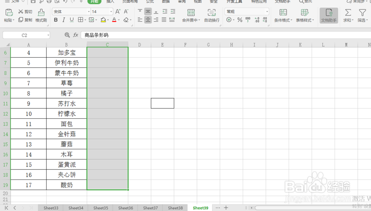Toggle vertical middle alignment

(148, 11)
